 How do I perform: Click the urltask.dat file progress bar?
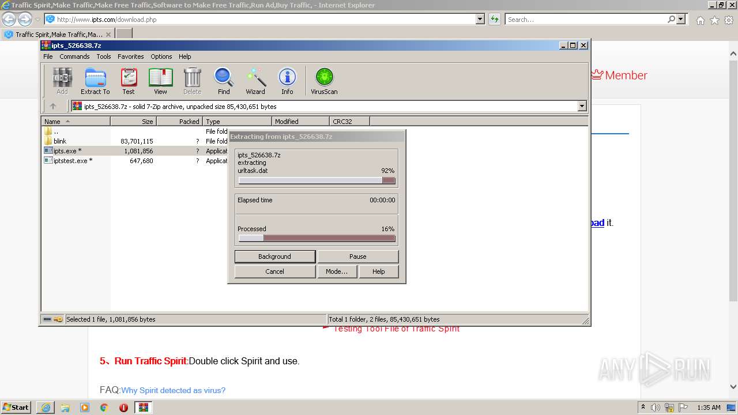(317, 180)
